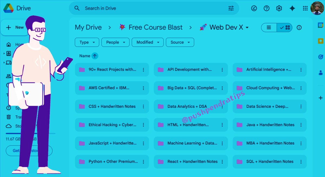Switch to grid layout view
The height and width of the screenshot is (177, 325).
285,27
